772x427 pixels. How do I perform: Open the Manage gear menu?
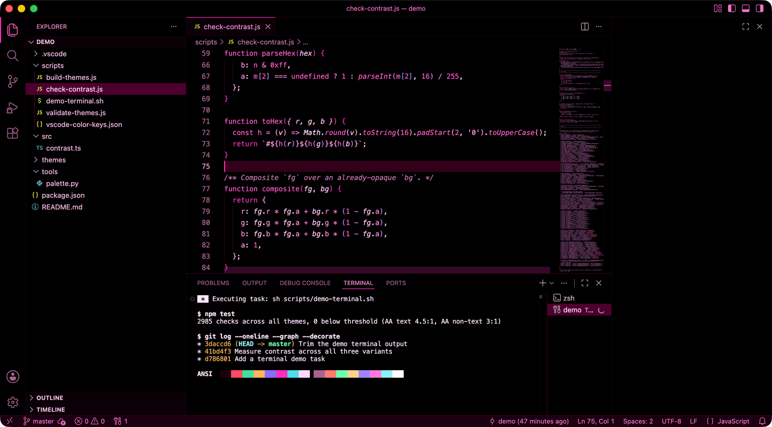[13, 402]
